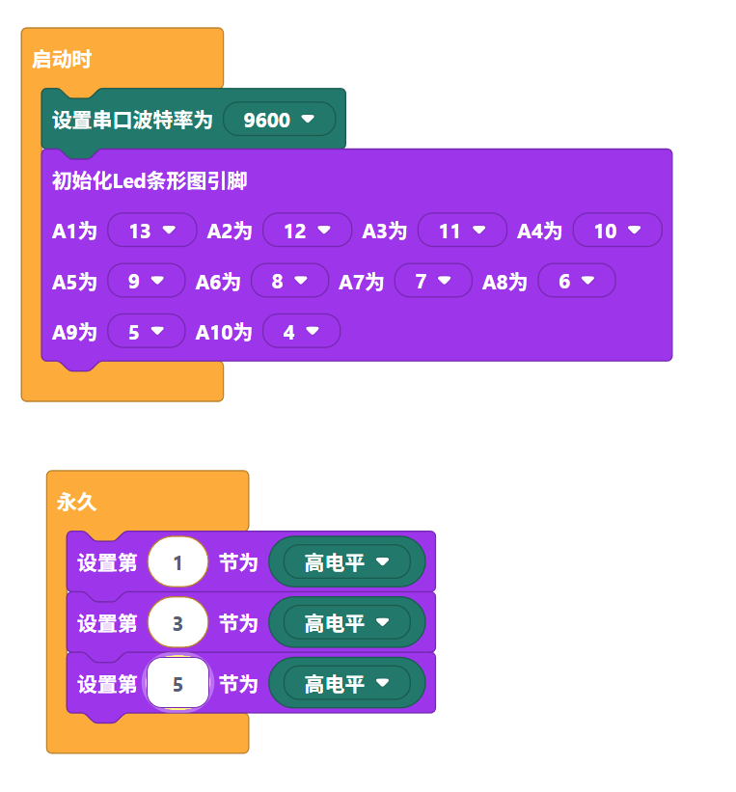The width and height of the screenshot is (736, 792).
Task: Select the 永久 forever loop block
Action: click(x=77, y=502)
